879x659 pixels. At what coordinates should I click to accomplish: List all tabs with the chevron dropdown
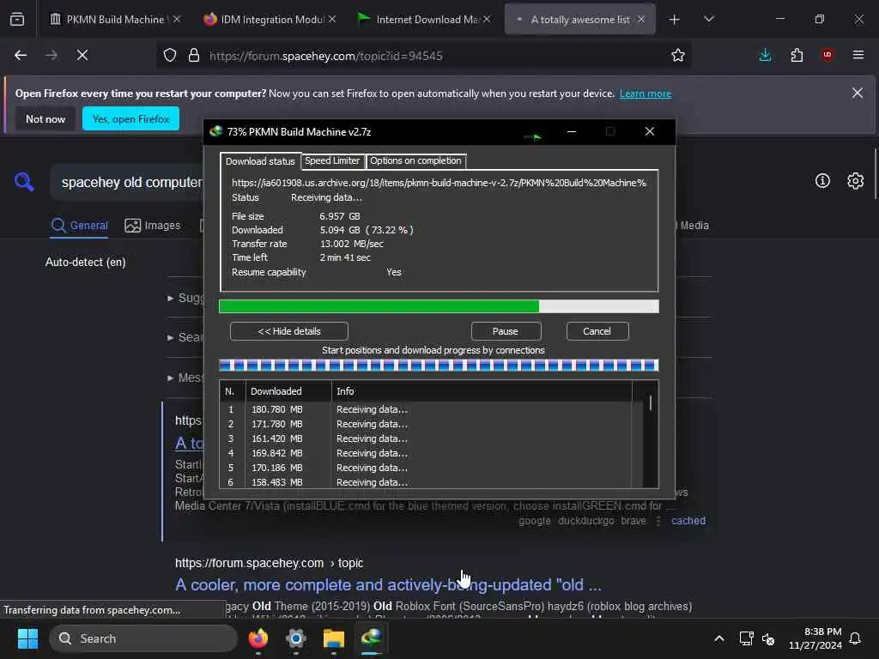(708, 19)
